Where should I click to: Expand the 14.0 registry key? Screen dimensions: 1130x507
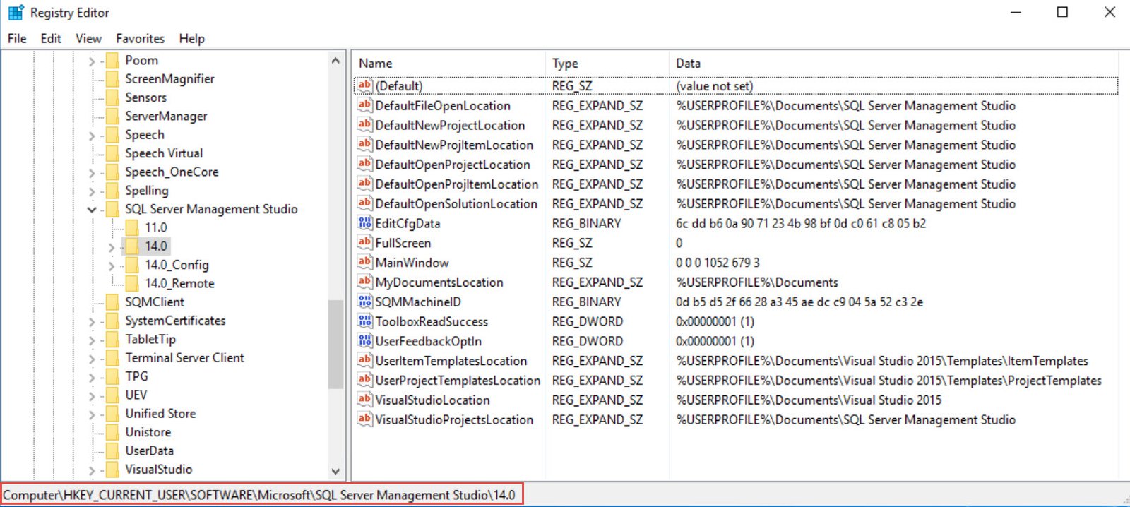point(112,247)
